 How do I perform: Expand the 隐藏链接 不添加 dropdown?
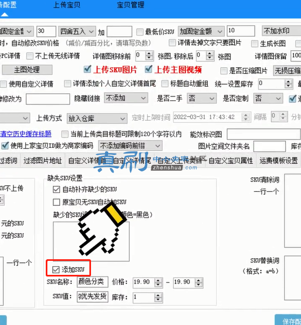(126, 98)
